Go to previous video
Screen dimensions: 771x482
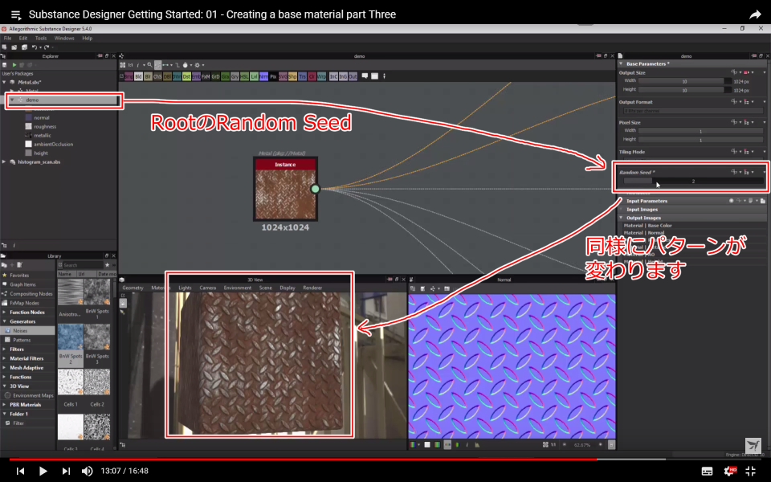pos(20,472)
